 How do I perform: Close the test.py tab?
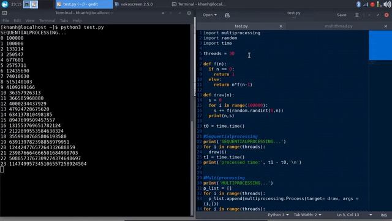click(x=281, y=26)
